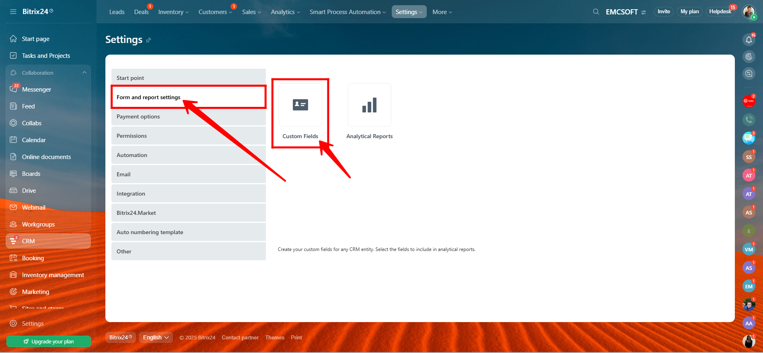Click the SS contact avatar in right panel

point(749,157)
